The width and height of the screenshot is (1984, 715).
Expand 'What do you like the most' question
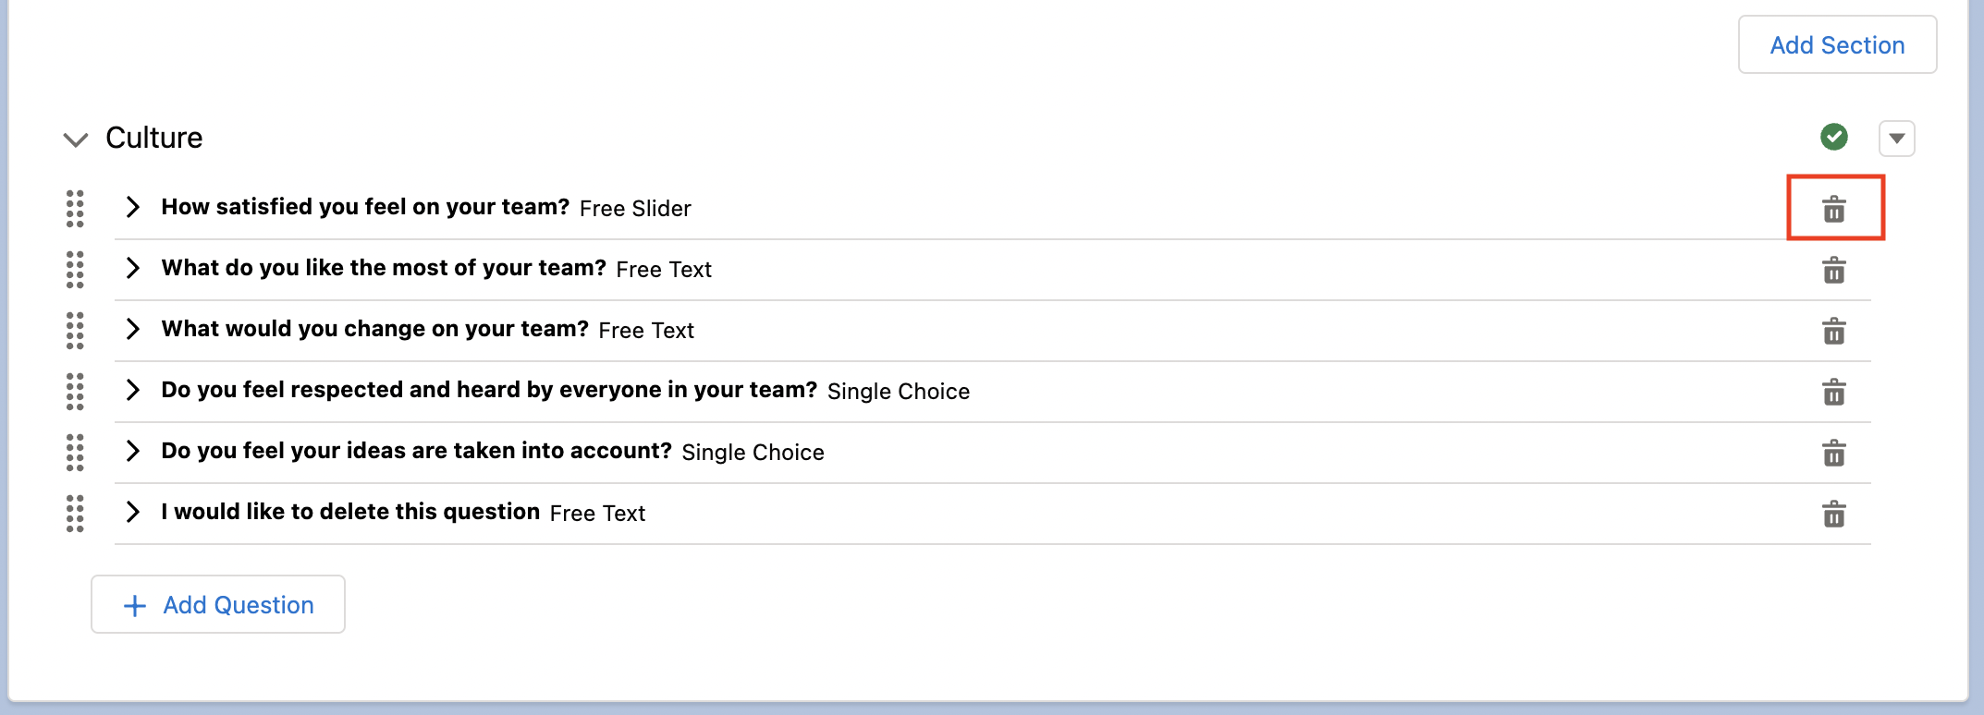click(x=133, y=268)
